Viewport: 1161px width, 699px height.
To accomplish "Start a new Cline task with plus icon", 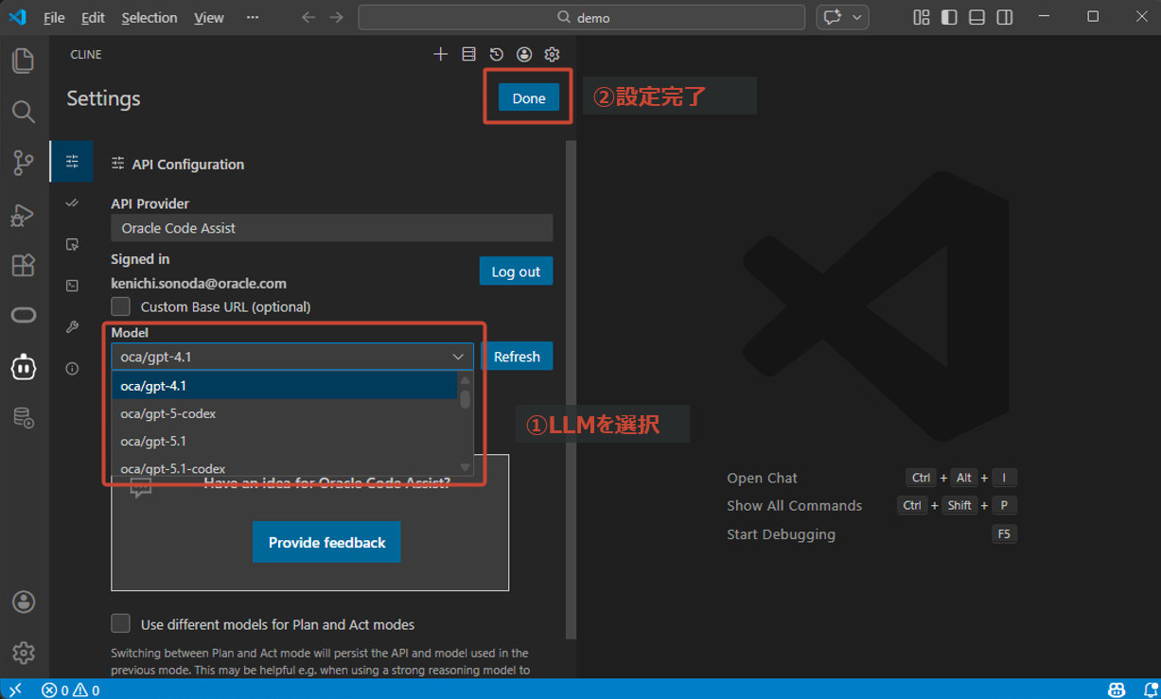I will [x=440, y=55].
